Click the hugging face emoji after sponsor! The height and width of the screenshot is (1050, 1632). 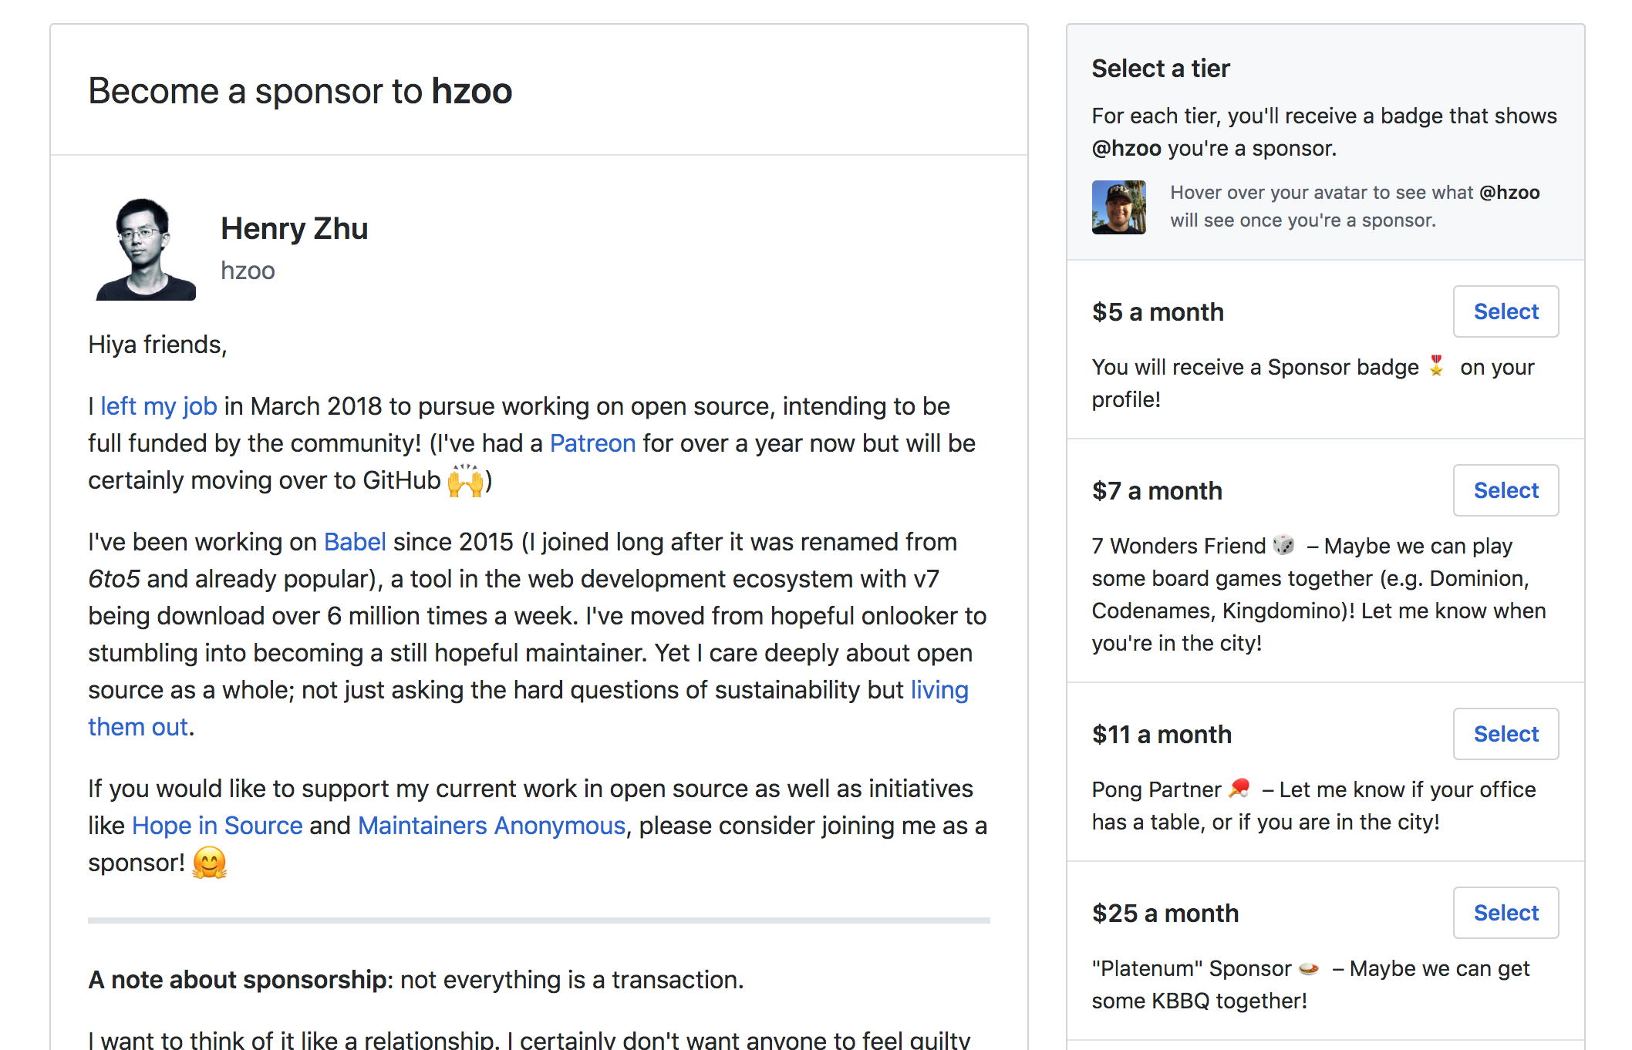point(209,863)
